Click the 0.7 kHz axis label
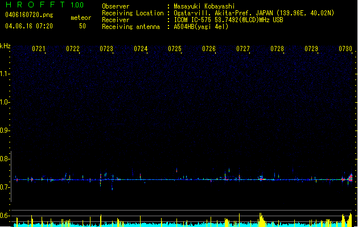This screenshot has width=358, height=227. pos(5,187)
